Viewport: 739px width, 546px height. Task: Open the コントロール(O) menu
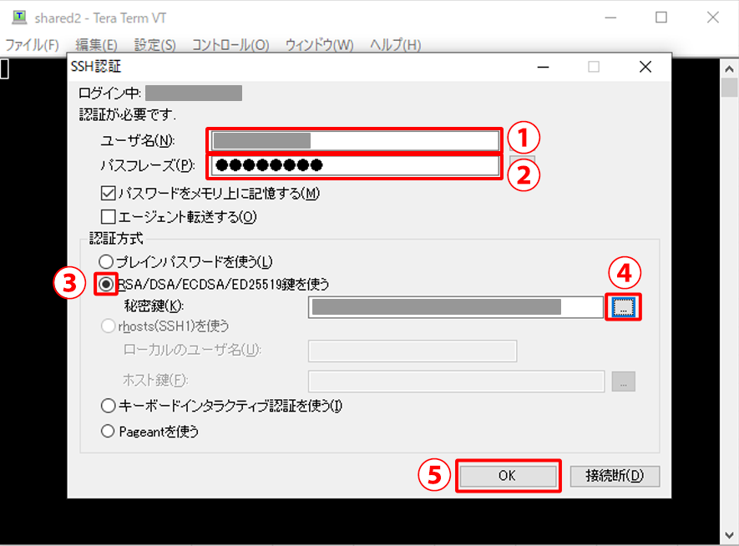coord(230,44)
